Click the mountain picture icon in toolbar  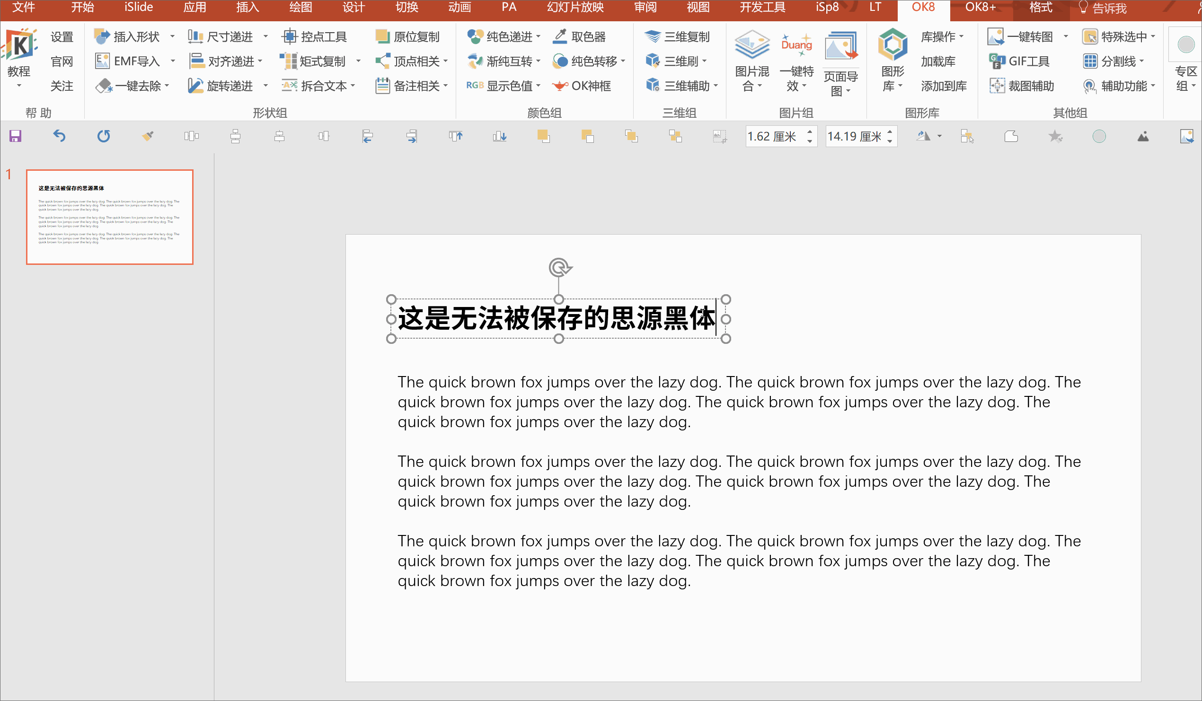pos(1143,137)
